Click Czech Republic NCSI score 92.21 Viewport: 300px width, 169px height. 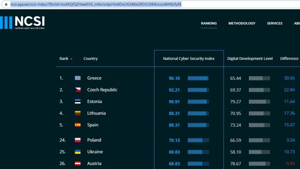click(x=174, y=90)
